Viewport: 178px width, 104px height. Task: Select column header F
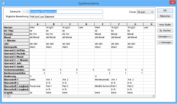[x=119, y=24]
